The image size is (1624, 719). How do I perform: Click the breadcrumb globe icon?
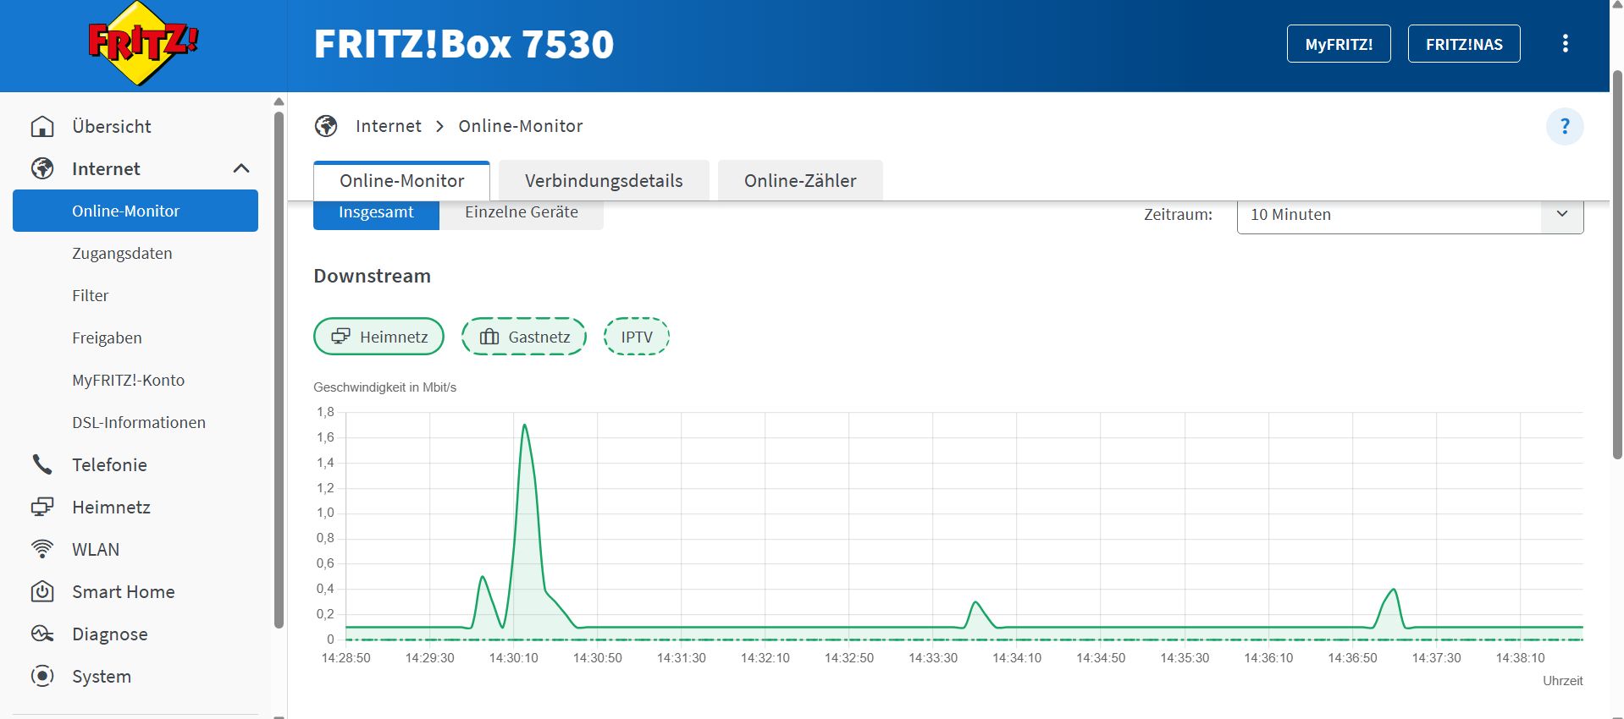(326, 126)
